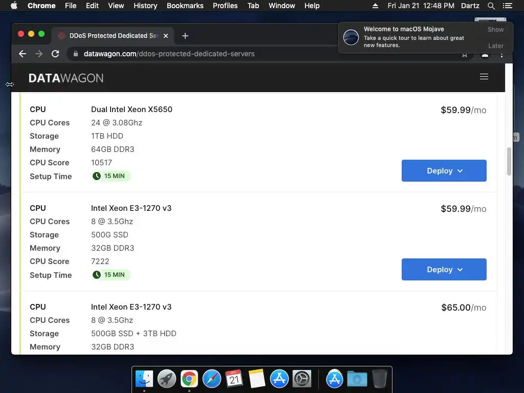The width and height of the screenshot is (524, 393).
Task: Launch Launchpad rocket icon in Dock
Action: (x=167, y=379)
